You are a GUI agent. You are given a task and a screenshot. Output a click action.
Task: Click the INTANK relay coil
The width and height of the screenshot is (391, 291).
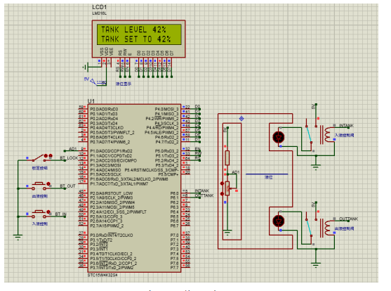(326, 135)
